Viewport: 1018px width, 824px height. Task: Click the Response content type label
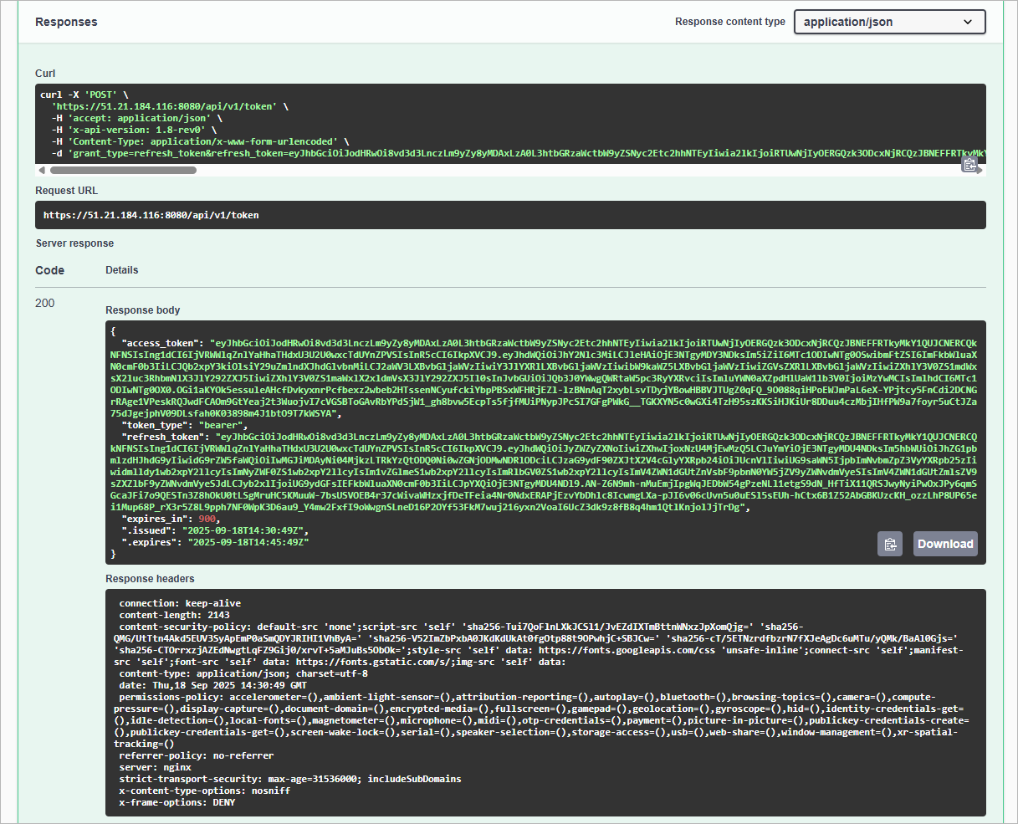click(x=730, y=22)
